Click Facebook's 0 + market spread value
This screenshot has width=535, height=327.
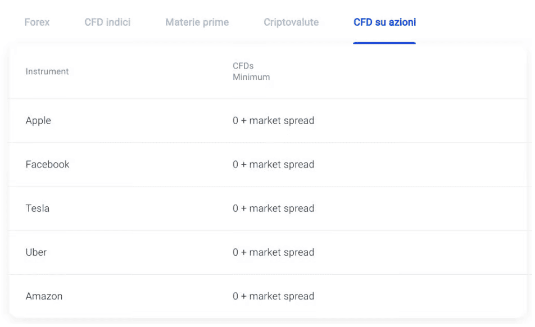pos(273,165)
